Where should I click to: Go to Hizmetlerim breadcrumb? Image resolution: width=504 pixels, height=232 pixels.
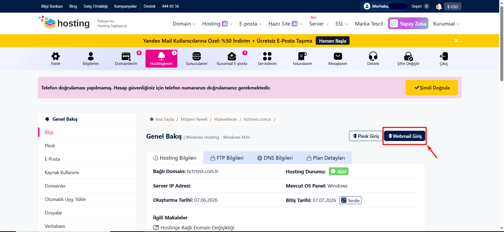click(x=226, y=119)
